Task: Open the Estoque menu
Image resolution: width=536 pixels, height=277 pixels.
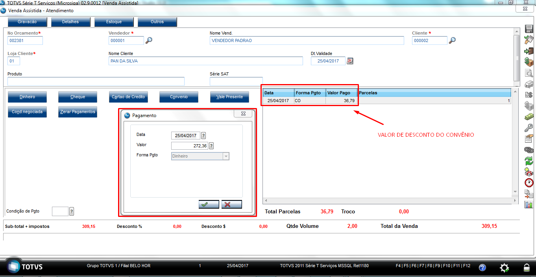Action: pos(114,22)
